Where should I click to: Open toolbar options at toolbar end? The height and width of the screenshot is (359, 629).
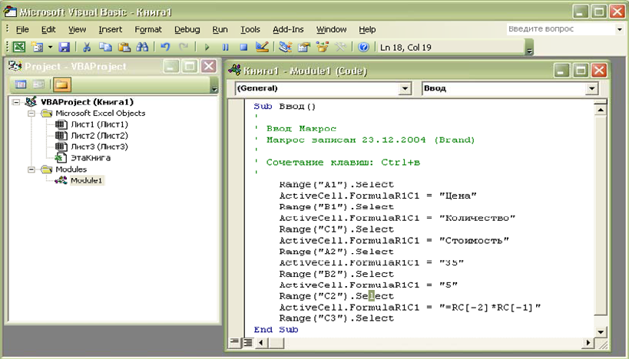tap(529, 48)
